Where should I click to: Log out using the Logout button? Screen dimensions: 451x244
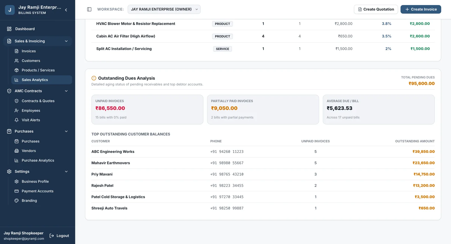pyautogui.click(x=59, y=236)
